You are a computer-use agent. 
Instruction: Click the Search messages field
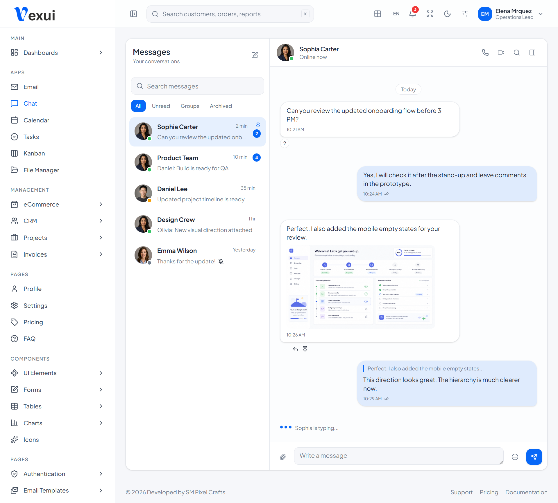point(198,86)
